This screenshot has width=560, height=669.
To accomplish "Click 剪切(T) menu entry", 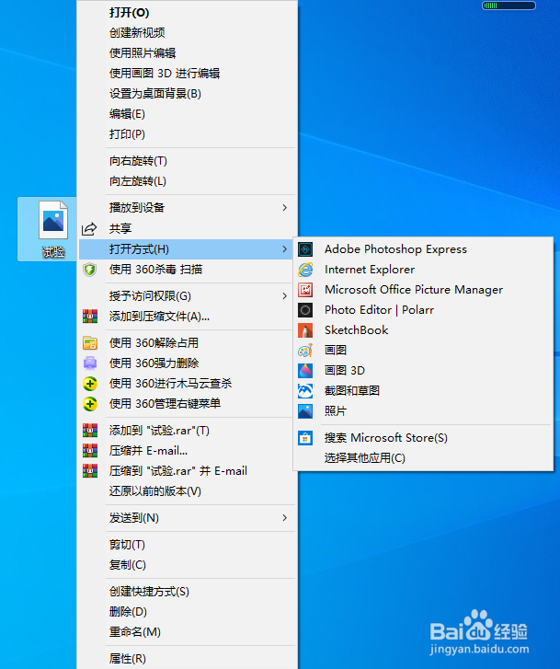I will tap(127, 545).
